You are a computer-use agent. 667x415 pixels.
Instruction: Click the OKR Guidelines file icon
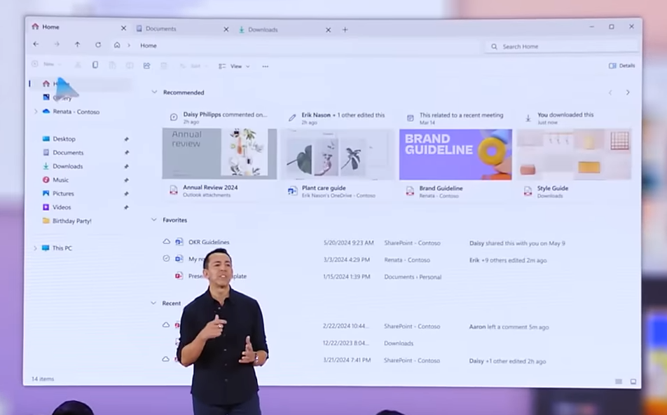[x=179, y=242]
